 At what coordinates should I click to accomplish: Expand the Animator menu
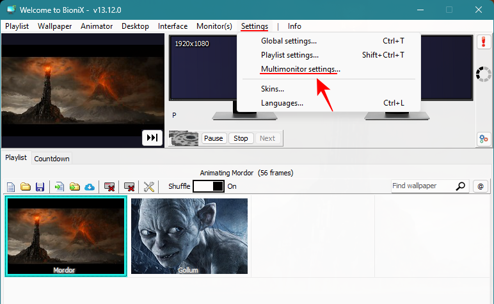(x=97, y=26)
